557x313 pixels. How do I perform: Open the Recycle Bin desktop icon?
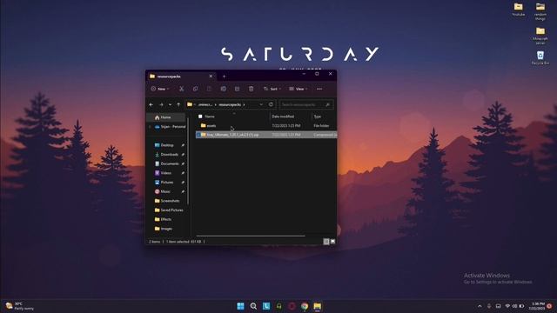(540, 57)
